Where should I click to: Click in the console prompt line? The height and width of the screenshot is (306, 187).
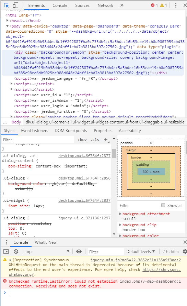click(95, 293)
